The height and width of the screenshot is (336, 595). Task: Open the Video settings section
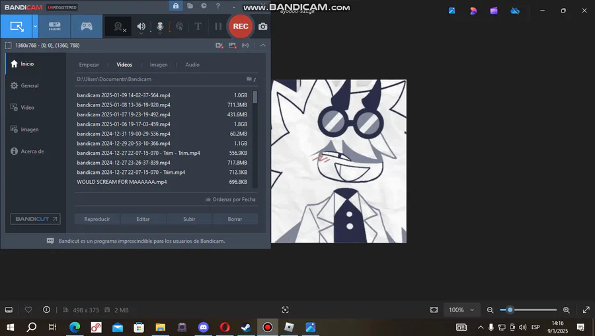tap(36, 107)
